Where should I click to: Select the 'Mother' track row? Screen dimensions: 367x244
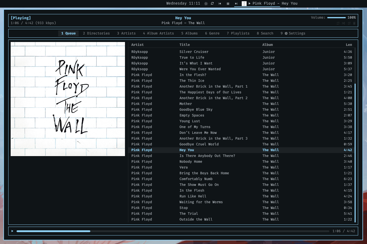click(x=242, y=104)
